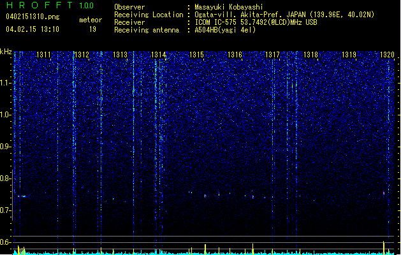
Task: Click time marker 1320
Action: coord(387,54)
